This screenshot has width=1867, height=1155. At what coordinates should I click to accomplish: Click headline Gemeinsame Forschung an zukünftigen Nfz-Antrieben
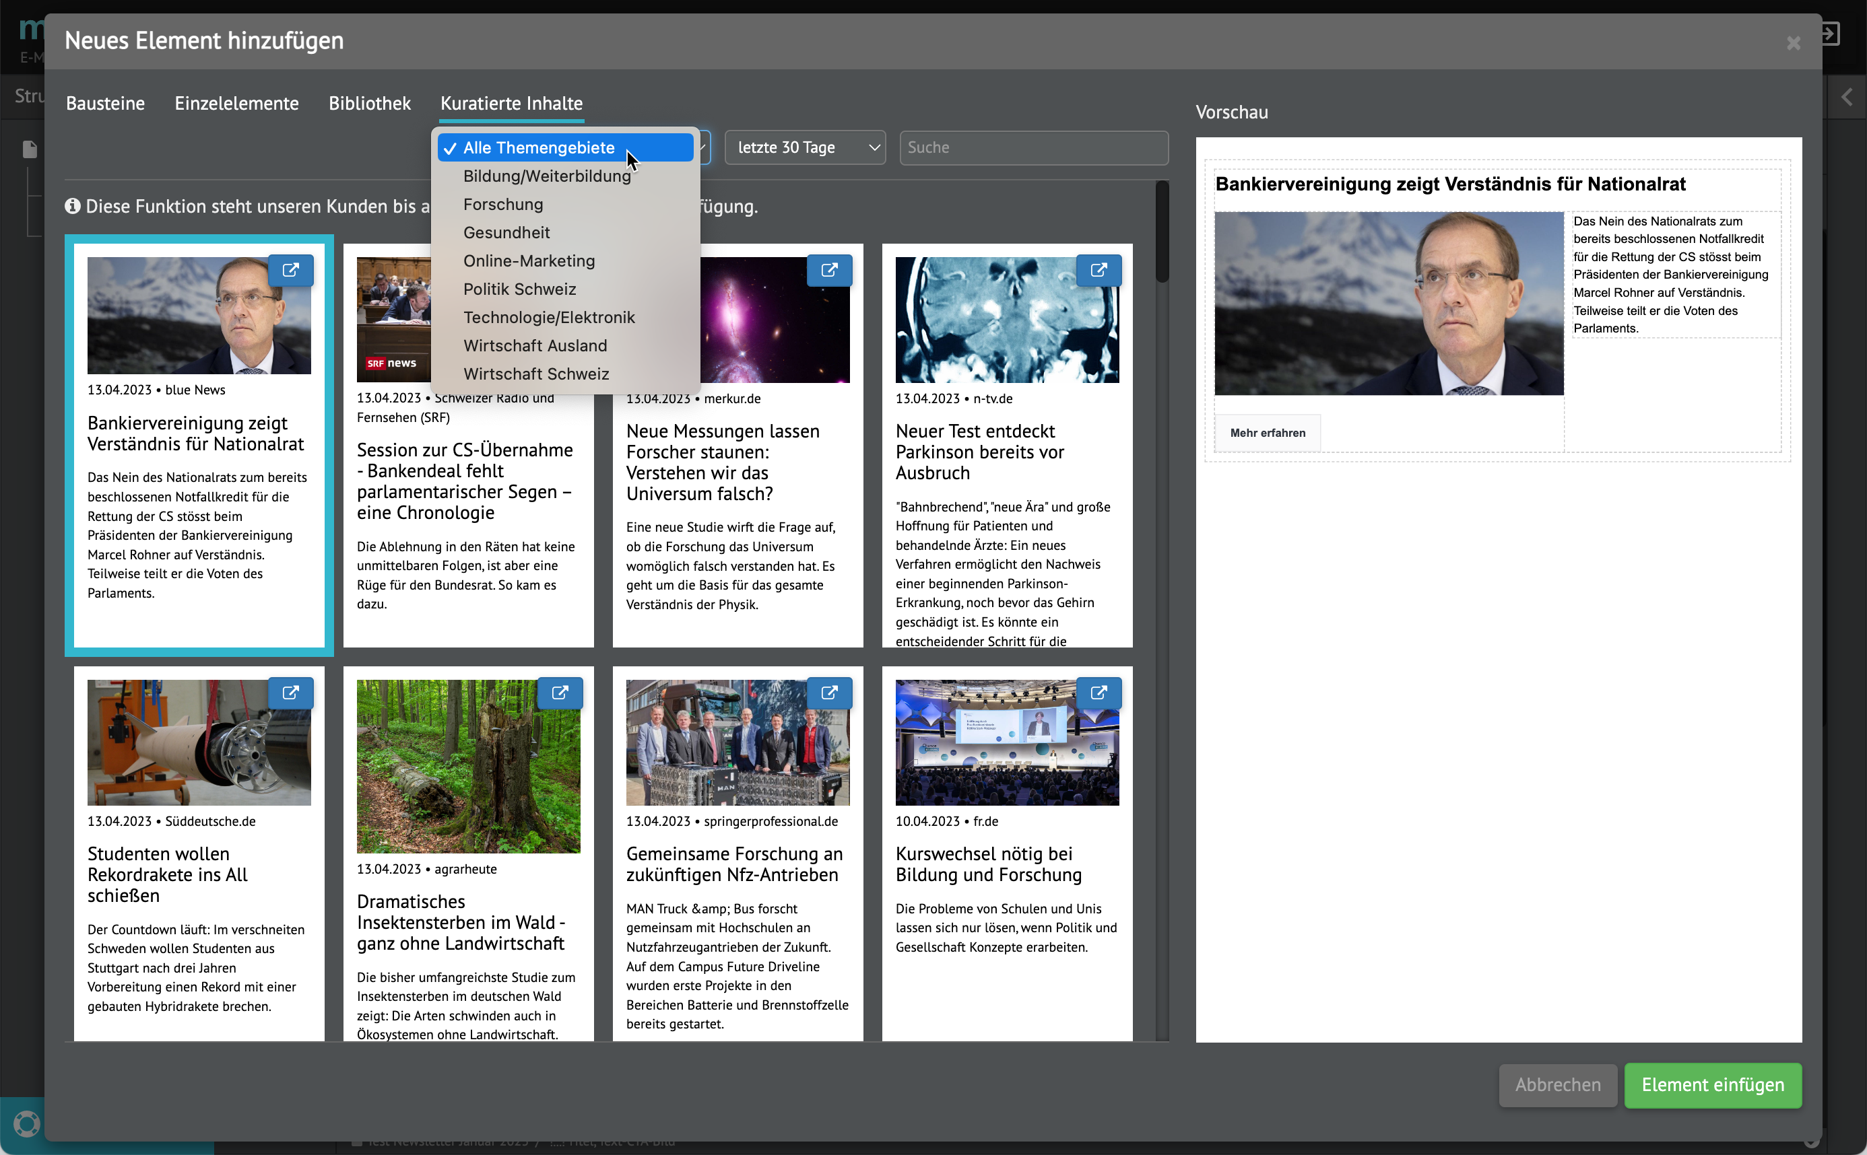point(734,864)
